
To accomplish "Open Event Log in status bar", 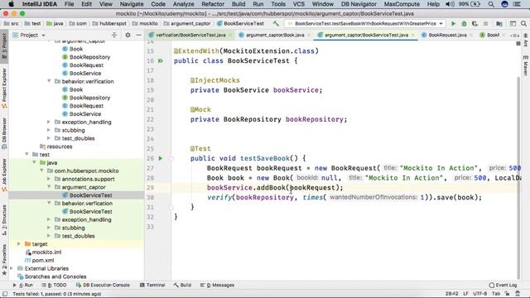I will 503,285.
